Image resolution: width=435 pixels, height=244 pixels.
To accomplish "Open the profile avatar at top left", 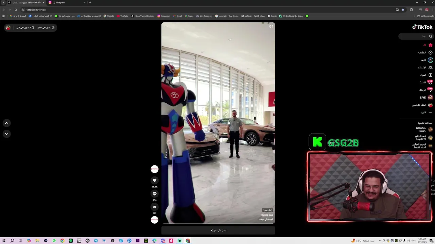I will click(8, 28).
